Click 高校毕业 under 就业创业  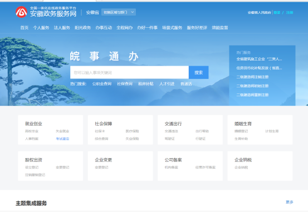click(x=32, y=131)
